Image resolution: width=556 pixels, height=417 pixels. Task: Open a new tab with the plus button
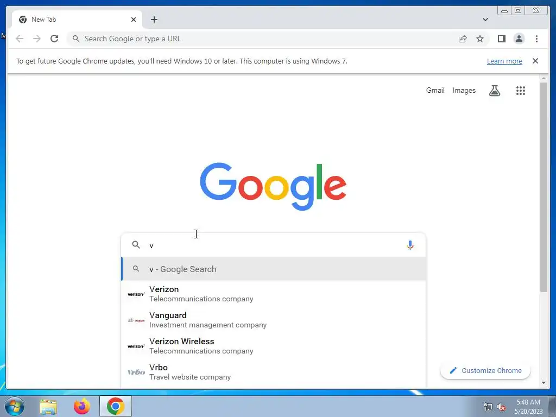[x=154, y=20]
